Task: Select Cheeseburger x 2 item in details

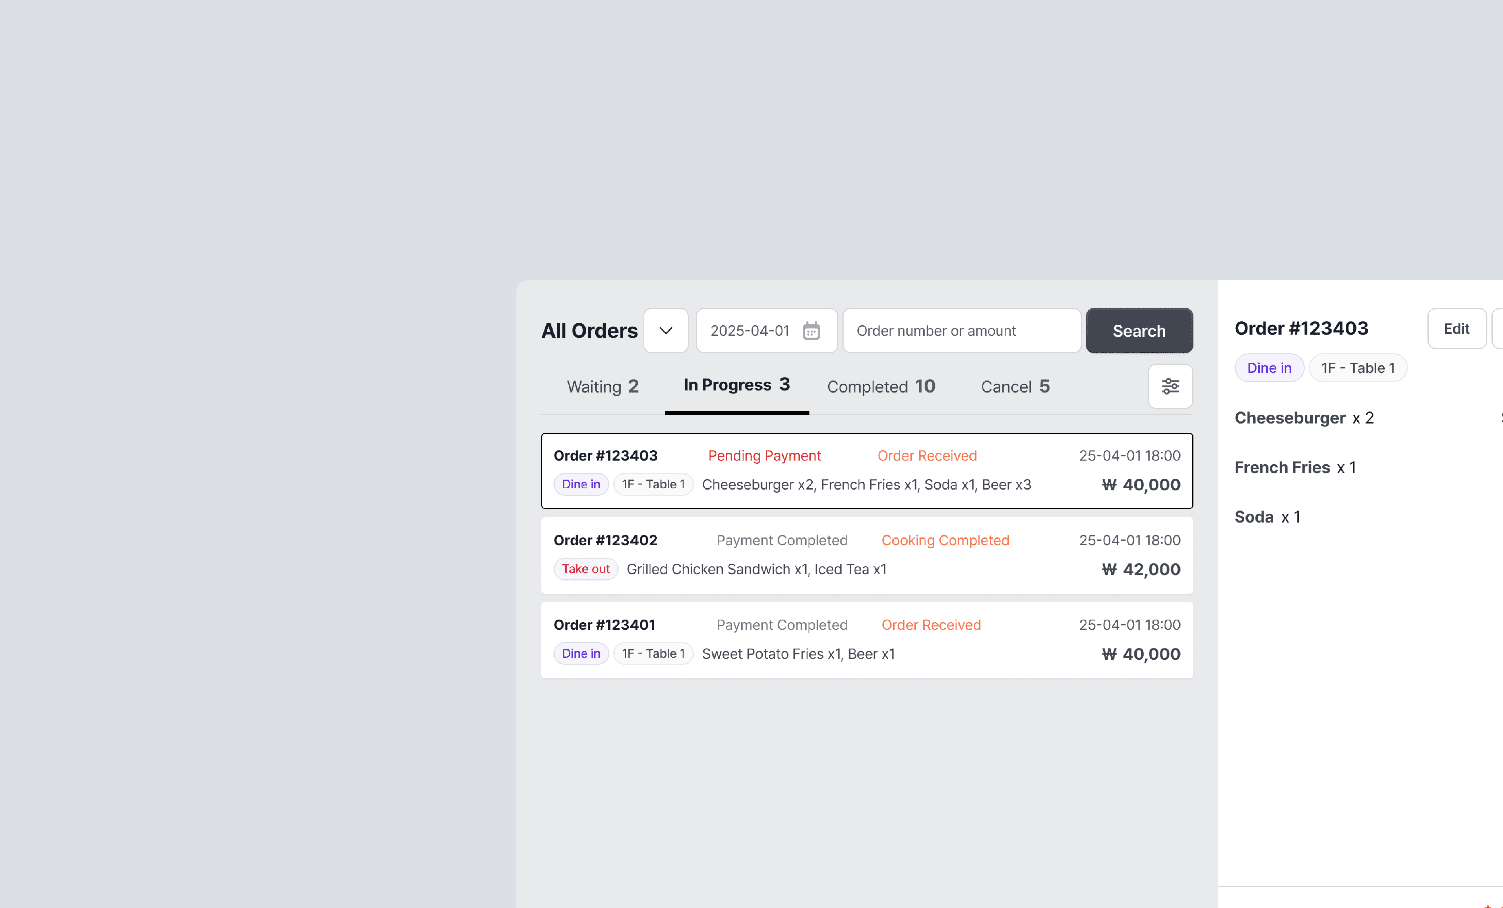Action: (x=1304, y=418)
